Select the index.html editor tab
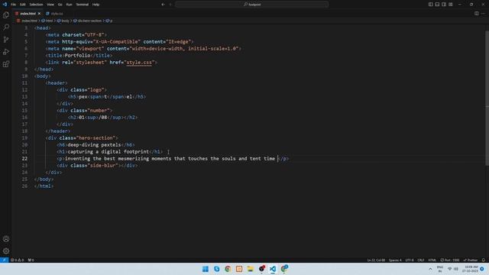 click(27, 14)
